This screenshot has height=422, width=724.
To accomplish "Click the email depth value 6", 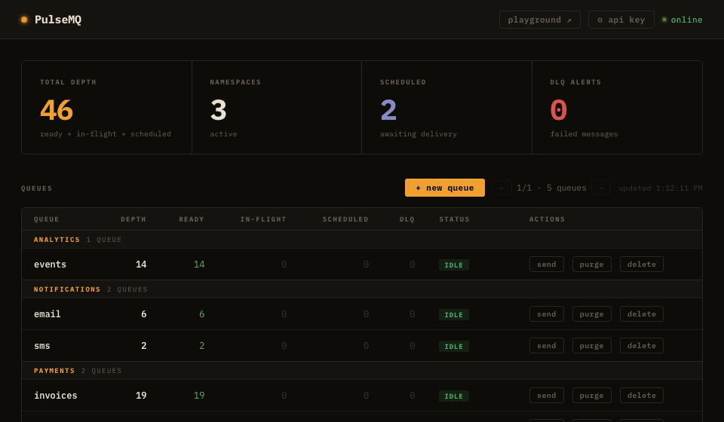I will (143, 314).
